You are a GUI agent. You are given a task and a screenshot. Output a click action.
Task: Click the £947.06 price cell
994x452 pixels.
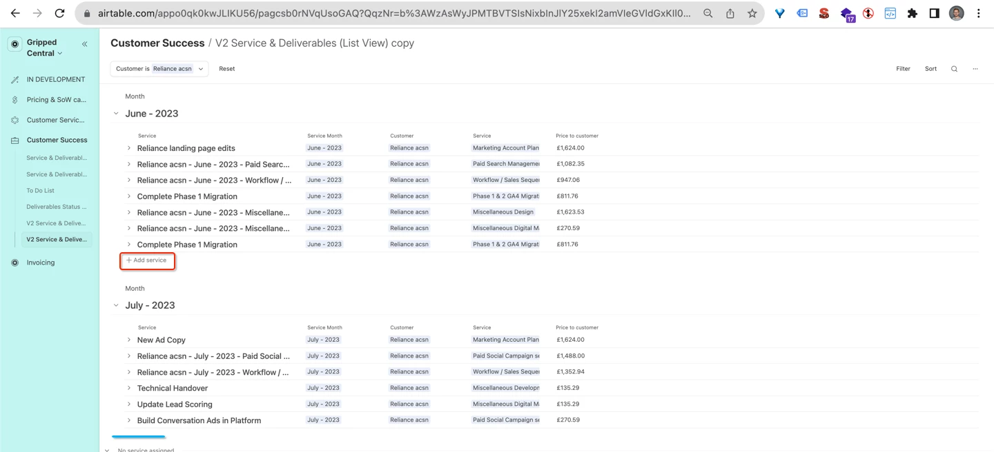[x=568, y=180]
